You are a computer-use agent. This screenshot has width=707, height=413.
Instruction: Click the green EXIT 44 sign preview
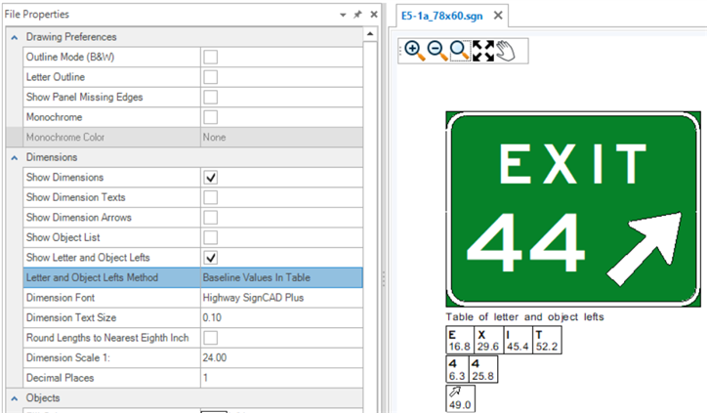click(x=574, y=208)
